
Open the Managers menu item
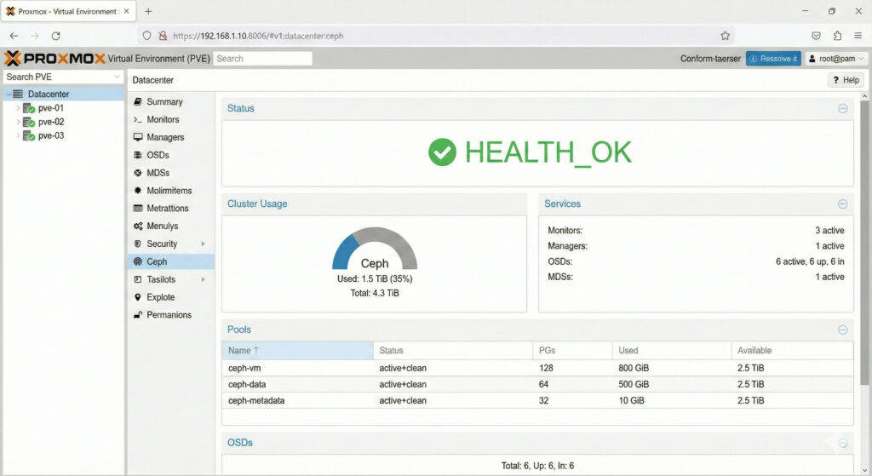(x=170, y=137)
